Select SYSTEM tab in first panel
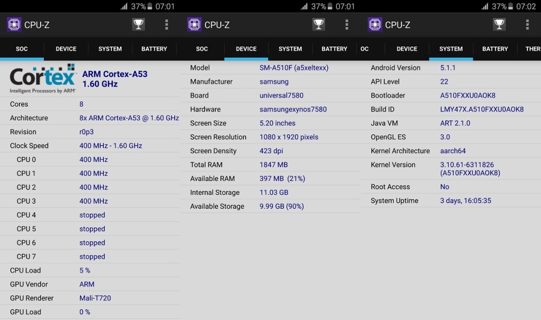 click(x=110, y=49)
